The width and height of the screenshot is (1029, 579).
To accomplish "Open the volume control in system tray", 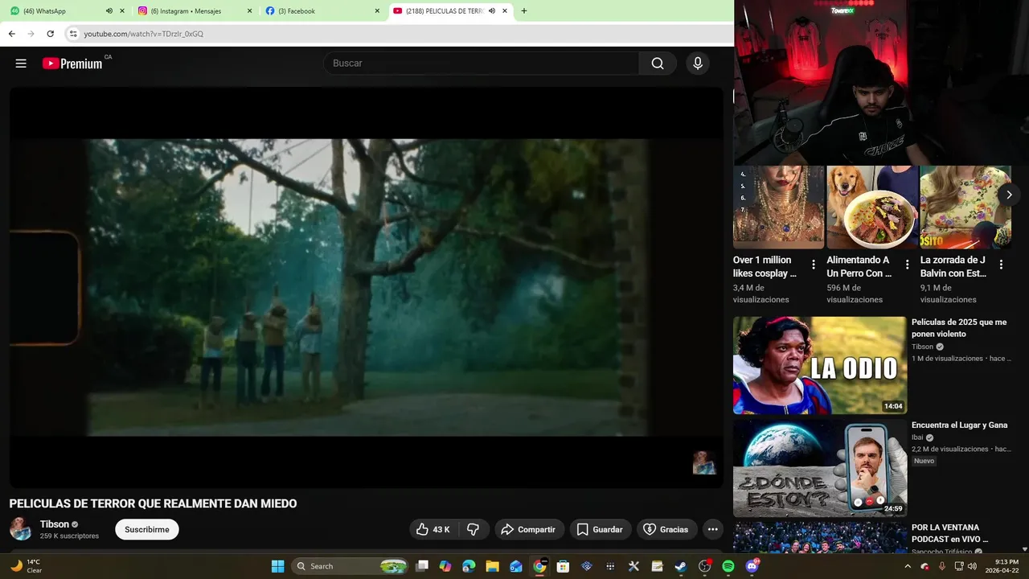I will click(x=972, y=566).
